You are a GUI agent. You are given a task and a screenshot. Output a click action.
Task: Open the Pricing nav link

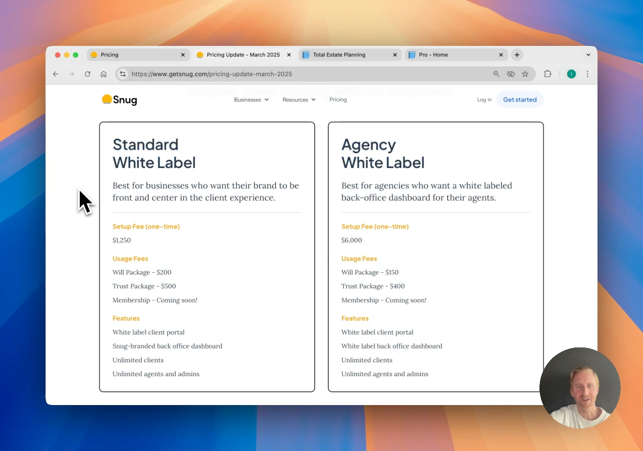click(338, 99)
